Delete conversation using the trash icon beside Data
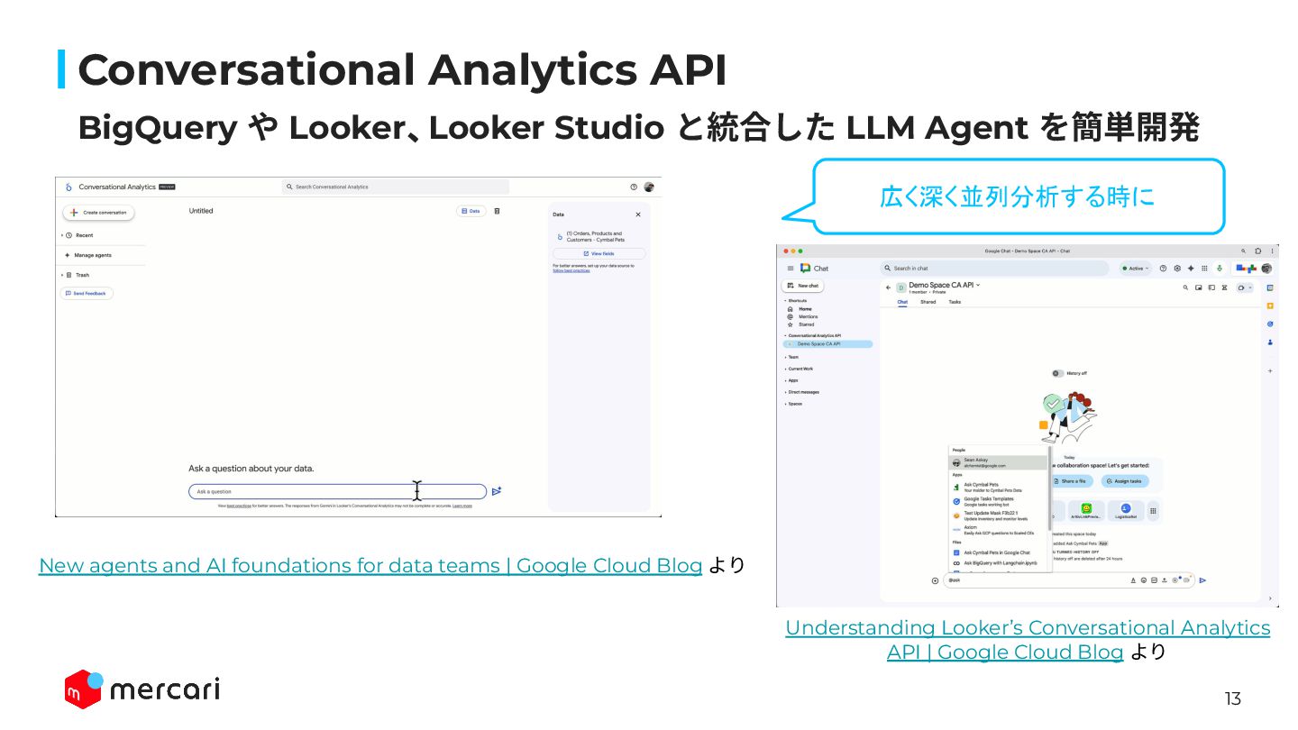This screenshot has height=730, width=1298. pyautogui.click(x=497, y=211)
